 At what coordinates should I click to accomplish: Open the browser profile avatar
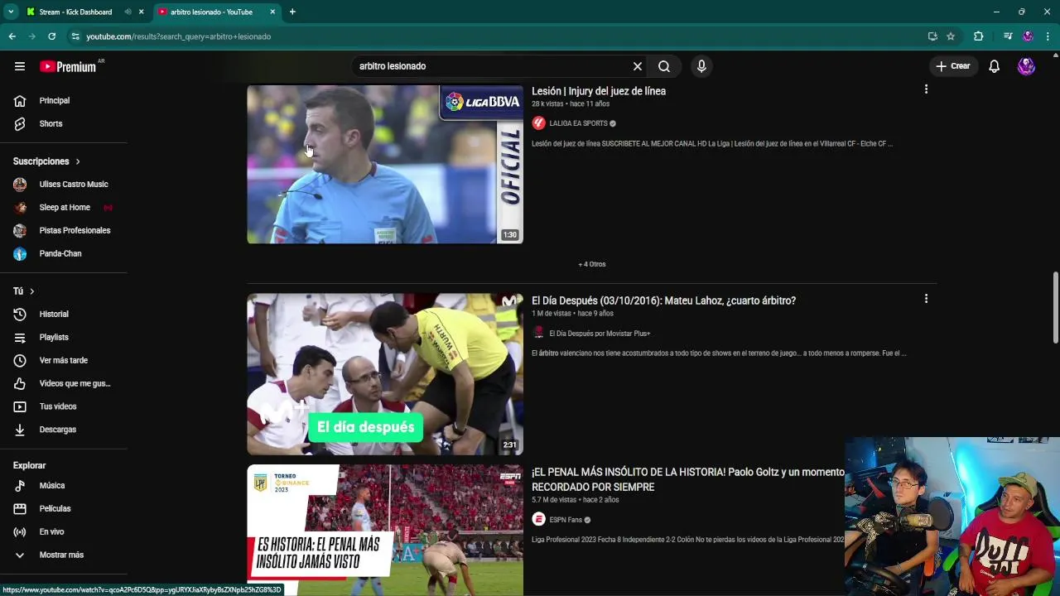coord(1028,36)
